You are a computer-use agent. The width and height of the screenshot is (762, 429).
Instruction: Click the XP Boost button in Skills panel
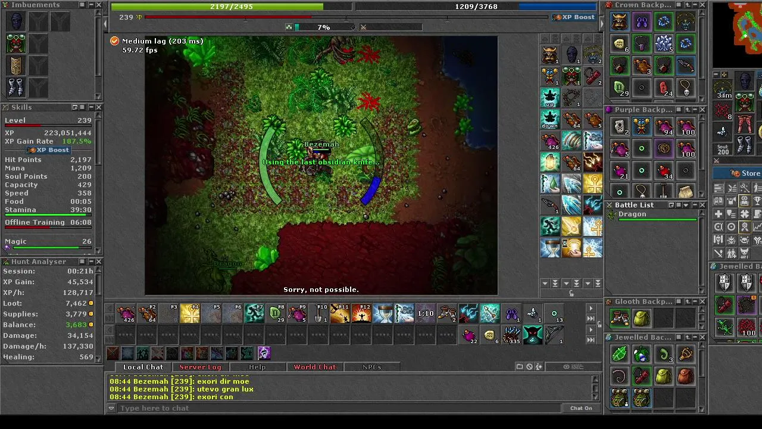pos(48,150)
